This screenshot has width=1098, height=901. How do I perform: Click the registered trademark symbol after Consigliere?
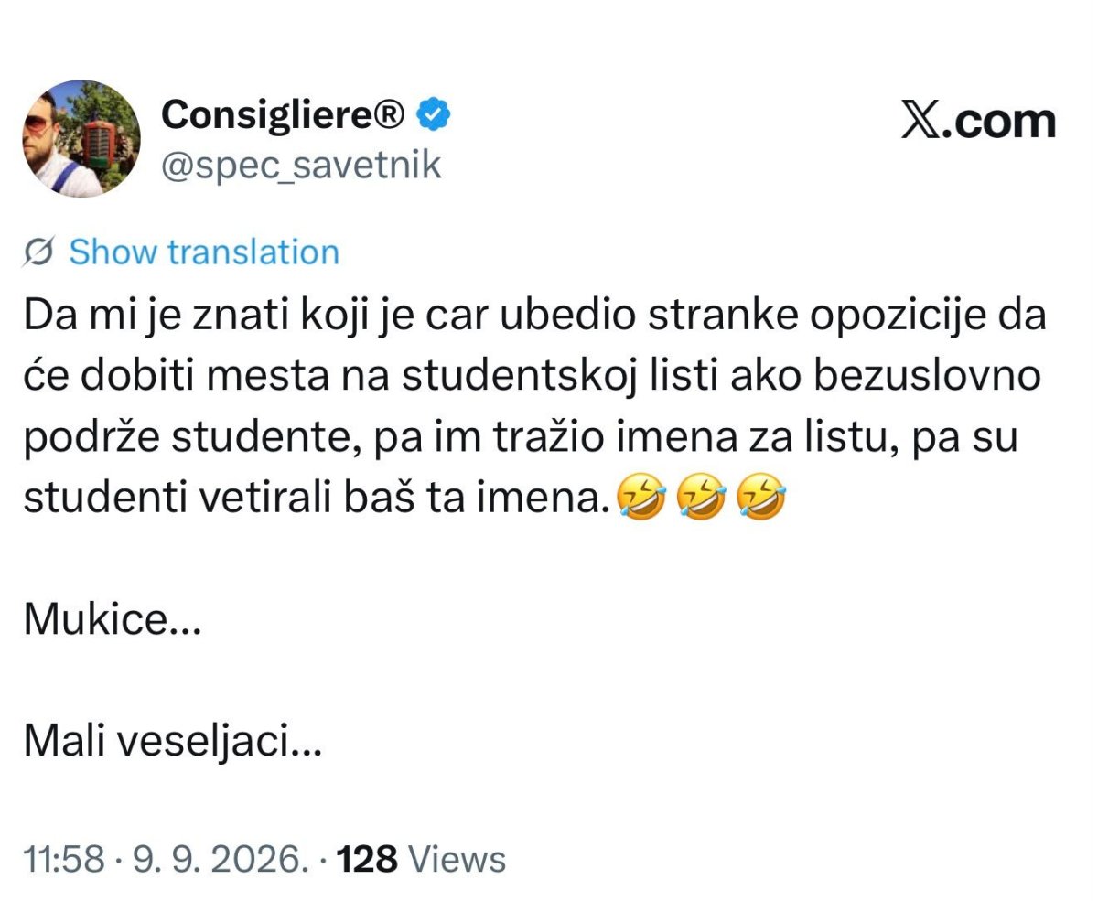(x=393, y=115)
